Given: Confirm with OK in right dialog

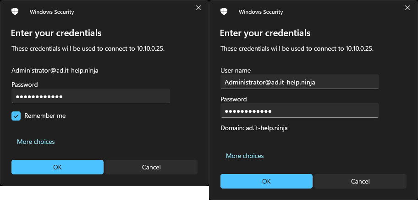Looking at the screenshot, I should (266, 181).
